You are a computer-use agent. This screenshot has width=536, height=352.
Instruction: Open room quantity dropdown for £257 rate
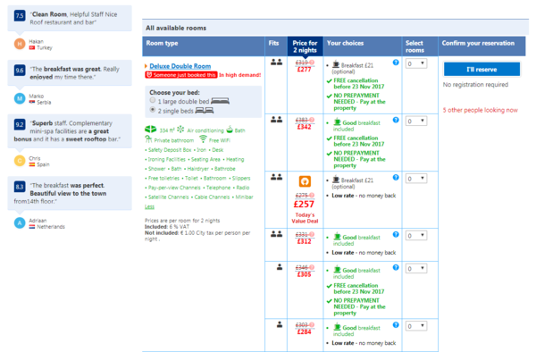coord(416,179)
